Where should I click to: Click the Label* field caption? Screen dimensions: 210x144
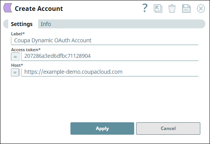pyautogui.click(x=18, y=34)
